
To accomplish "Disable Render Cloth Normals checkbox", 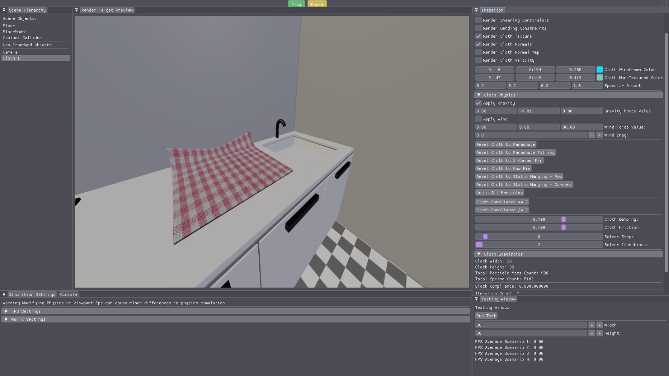I will (x=478, y=44).
